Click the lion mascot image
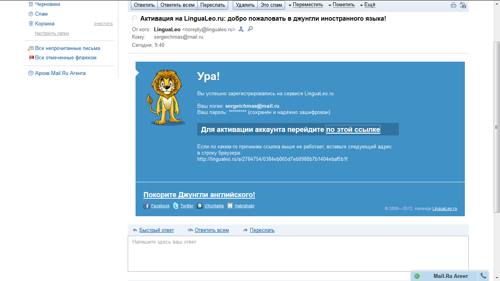Screen dimensions: 500x281 166,98
